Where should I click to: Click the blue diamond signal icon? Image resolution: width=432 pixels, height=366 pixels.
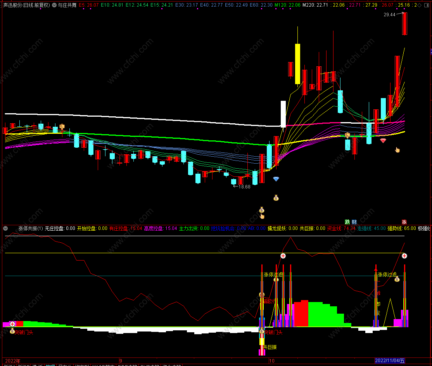click(x=276, y=179)
